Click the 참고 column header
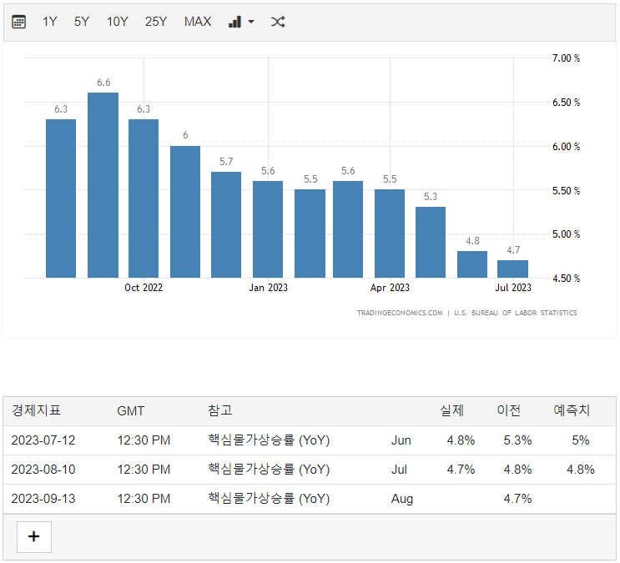The height and width of the screenshot is (563, 620). 220,411
